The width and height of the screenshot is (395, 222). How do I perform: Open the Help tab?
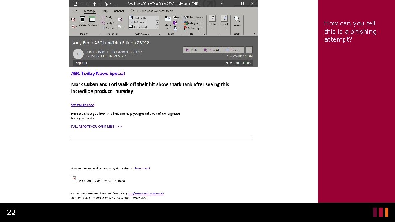[x=105, y=11]
